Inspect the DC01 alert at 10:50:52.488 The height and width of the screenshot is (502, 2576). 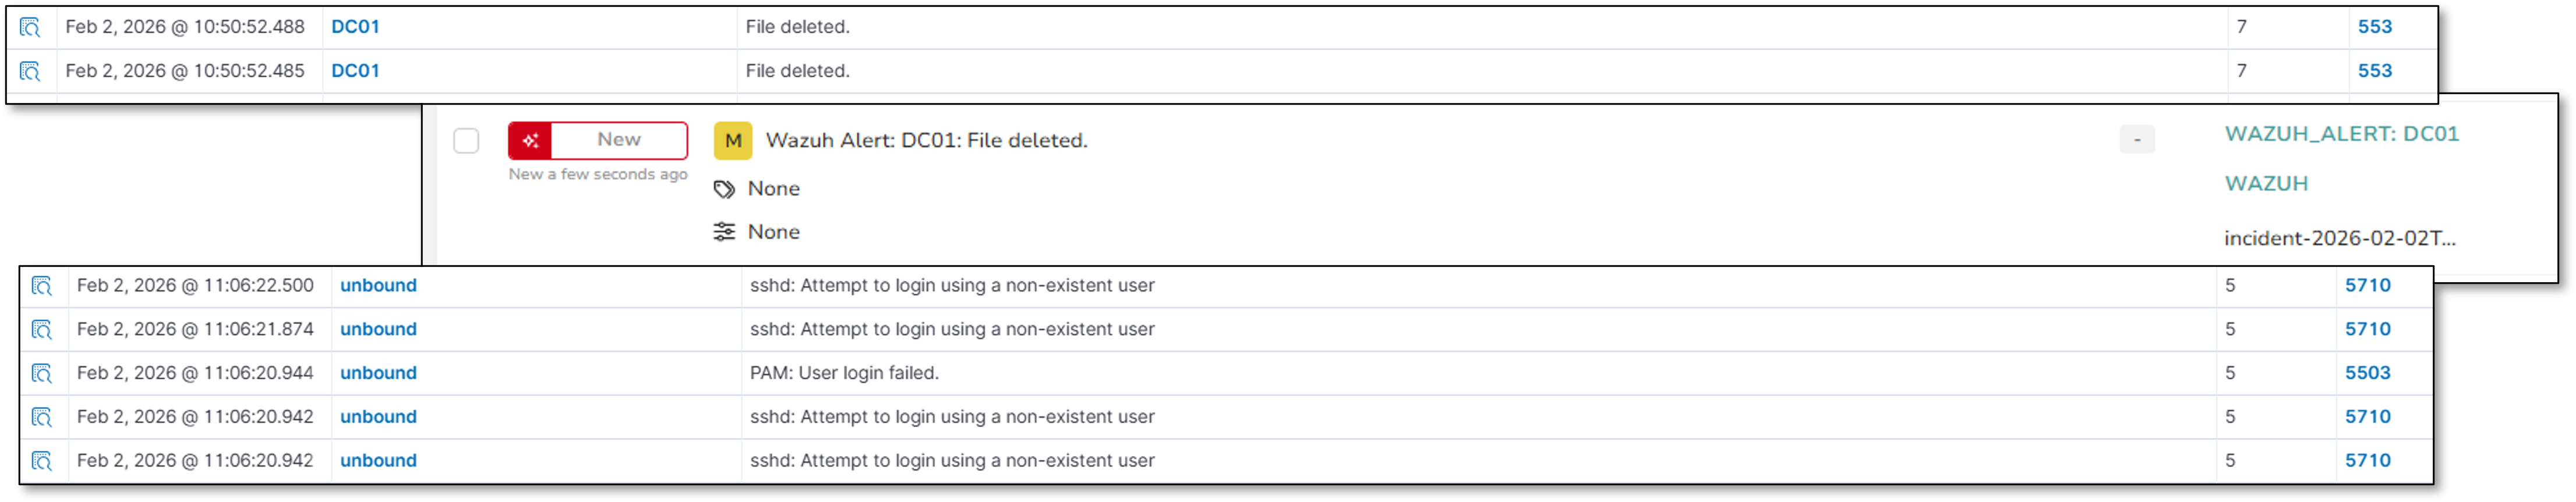(31, 28)
